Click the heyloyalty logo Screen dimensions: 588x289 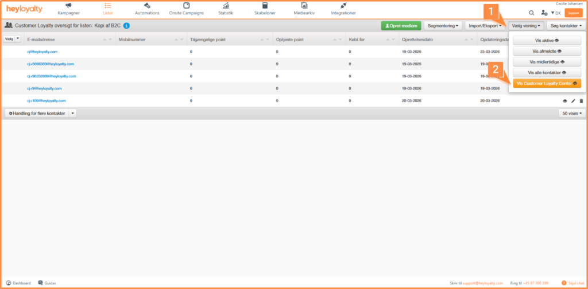click(x=24, y=9)
